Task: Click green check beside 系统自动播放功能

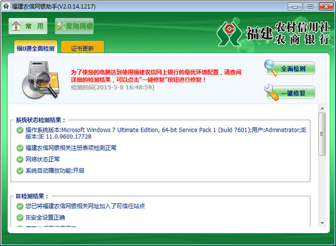Action: point(20,171)
